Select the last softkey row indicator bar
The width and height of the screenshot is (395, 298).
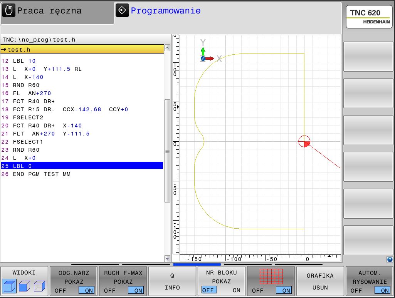(299, 265)
